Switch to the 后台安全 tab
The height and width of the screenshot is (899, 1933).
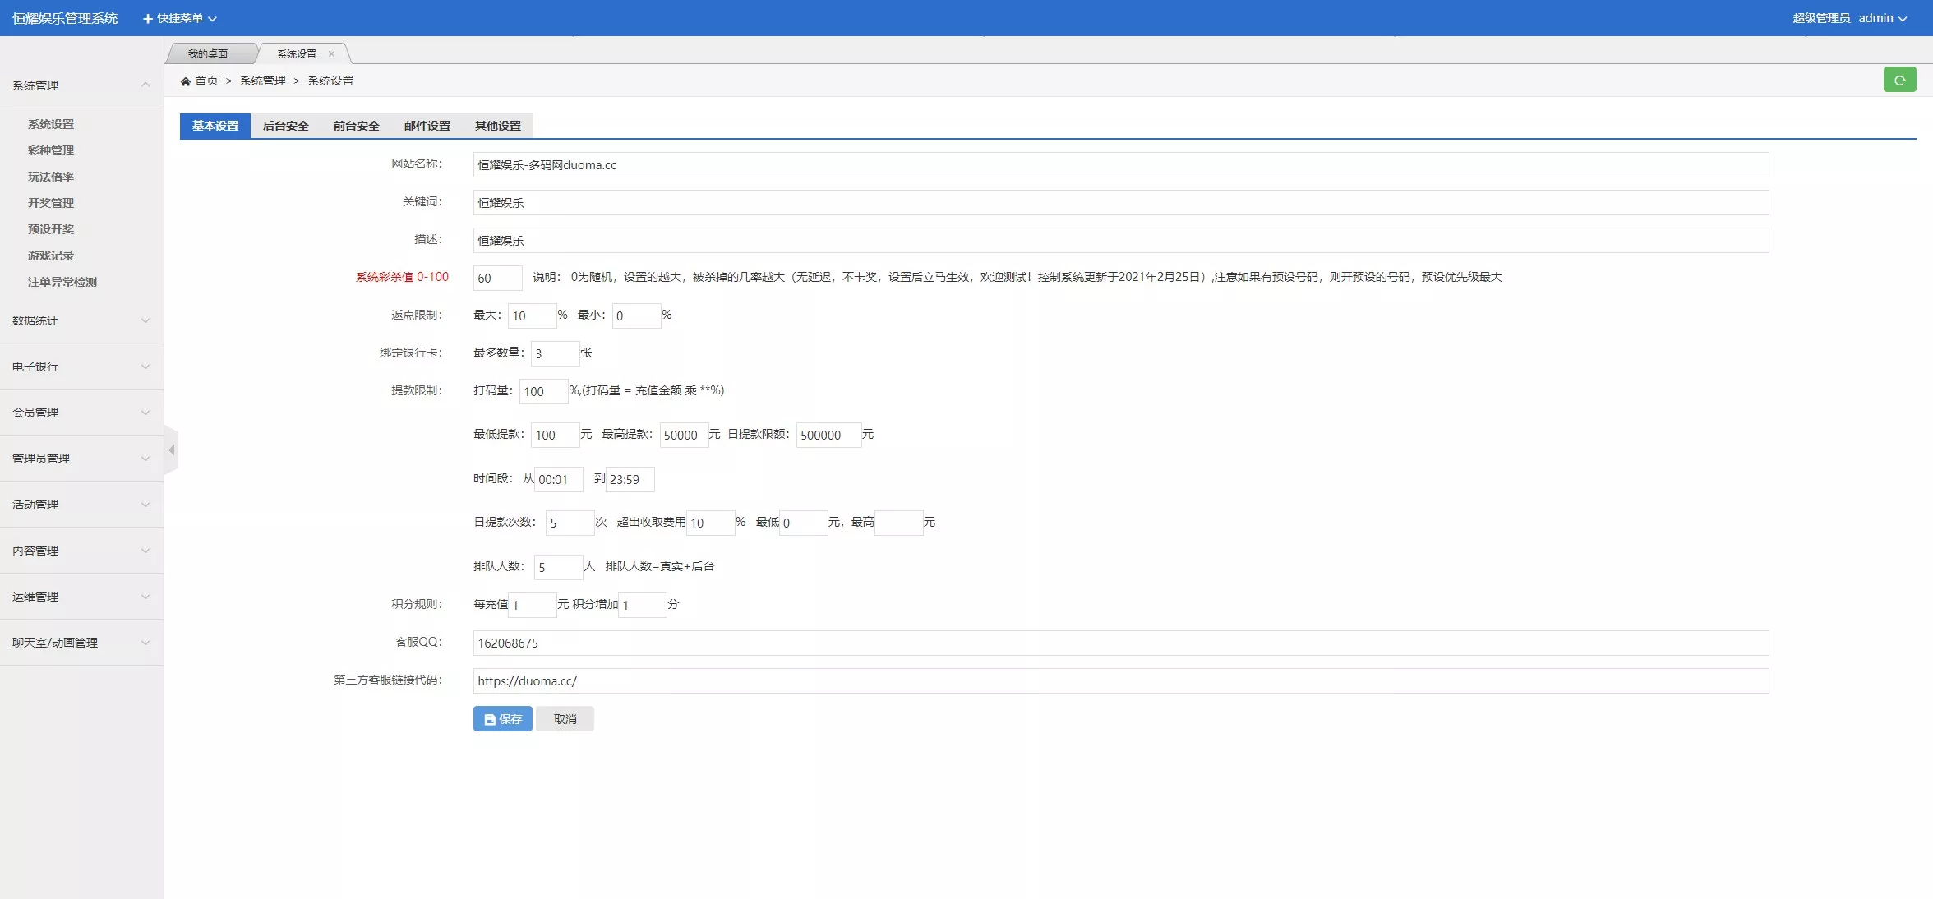pos(285,126)
